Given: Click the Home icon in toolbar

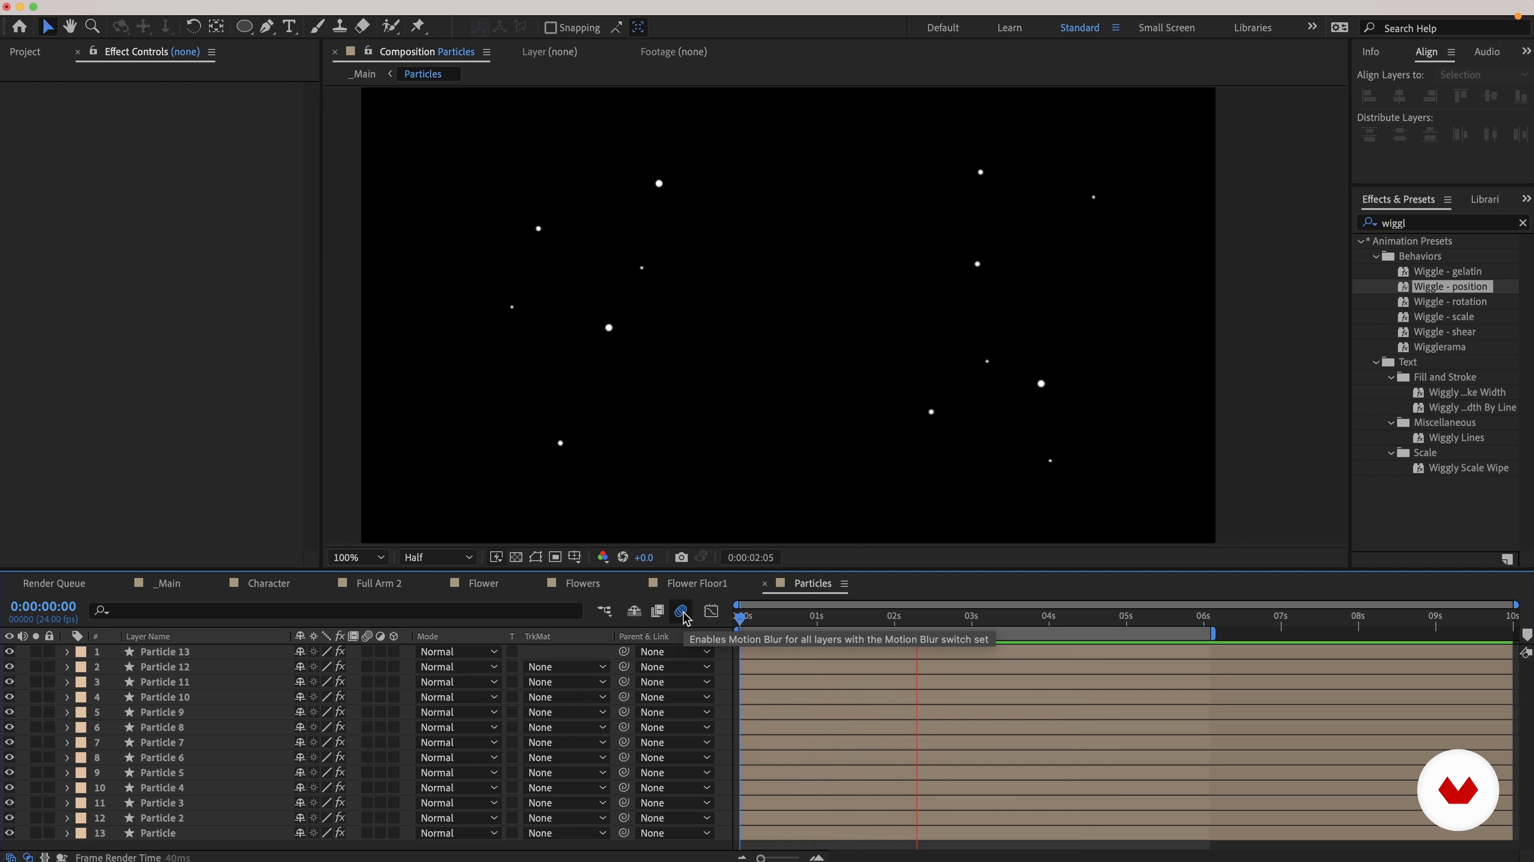Looking at the screenshot, I should [x=19, y=27].
